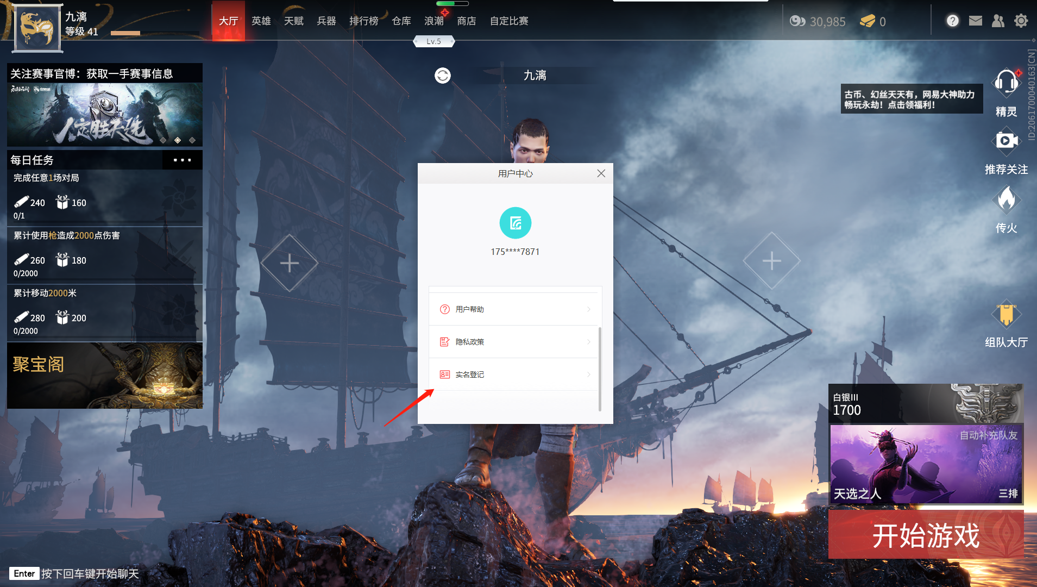
Task: Click the player avatar portrait
Action: point(37,28)
